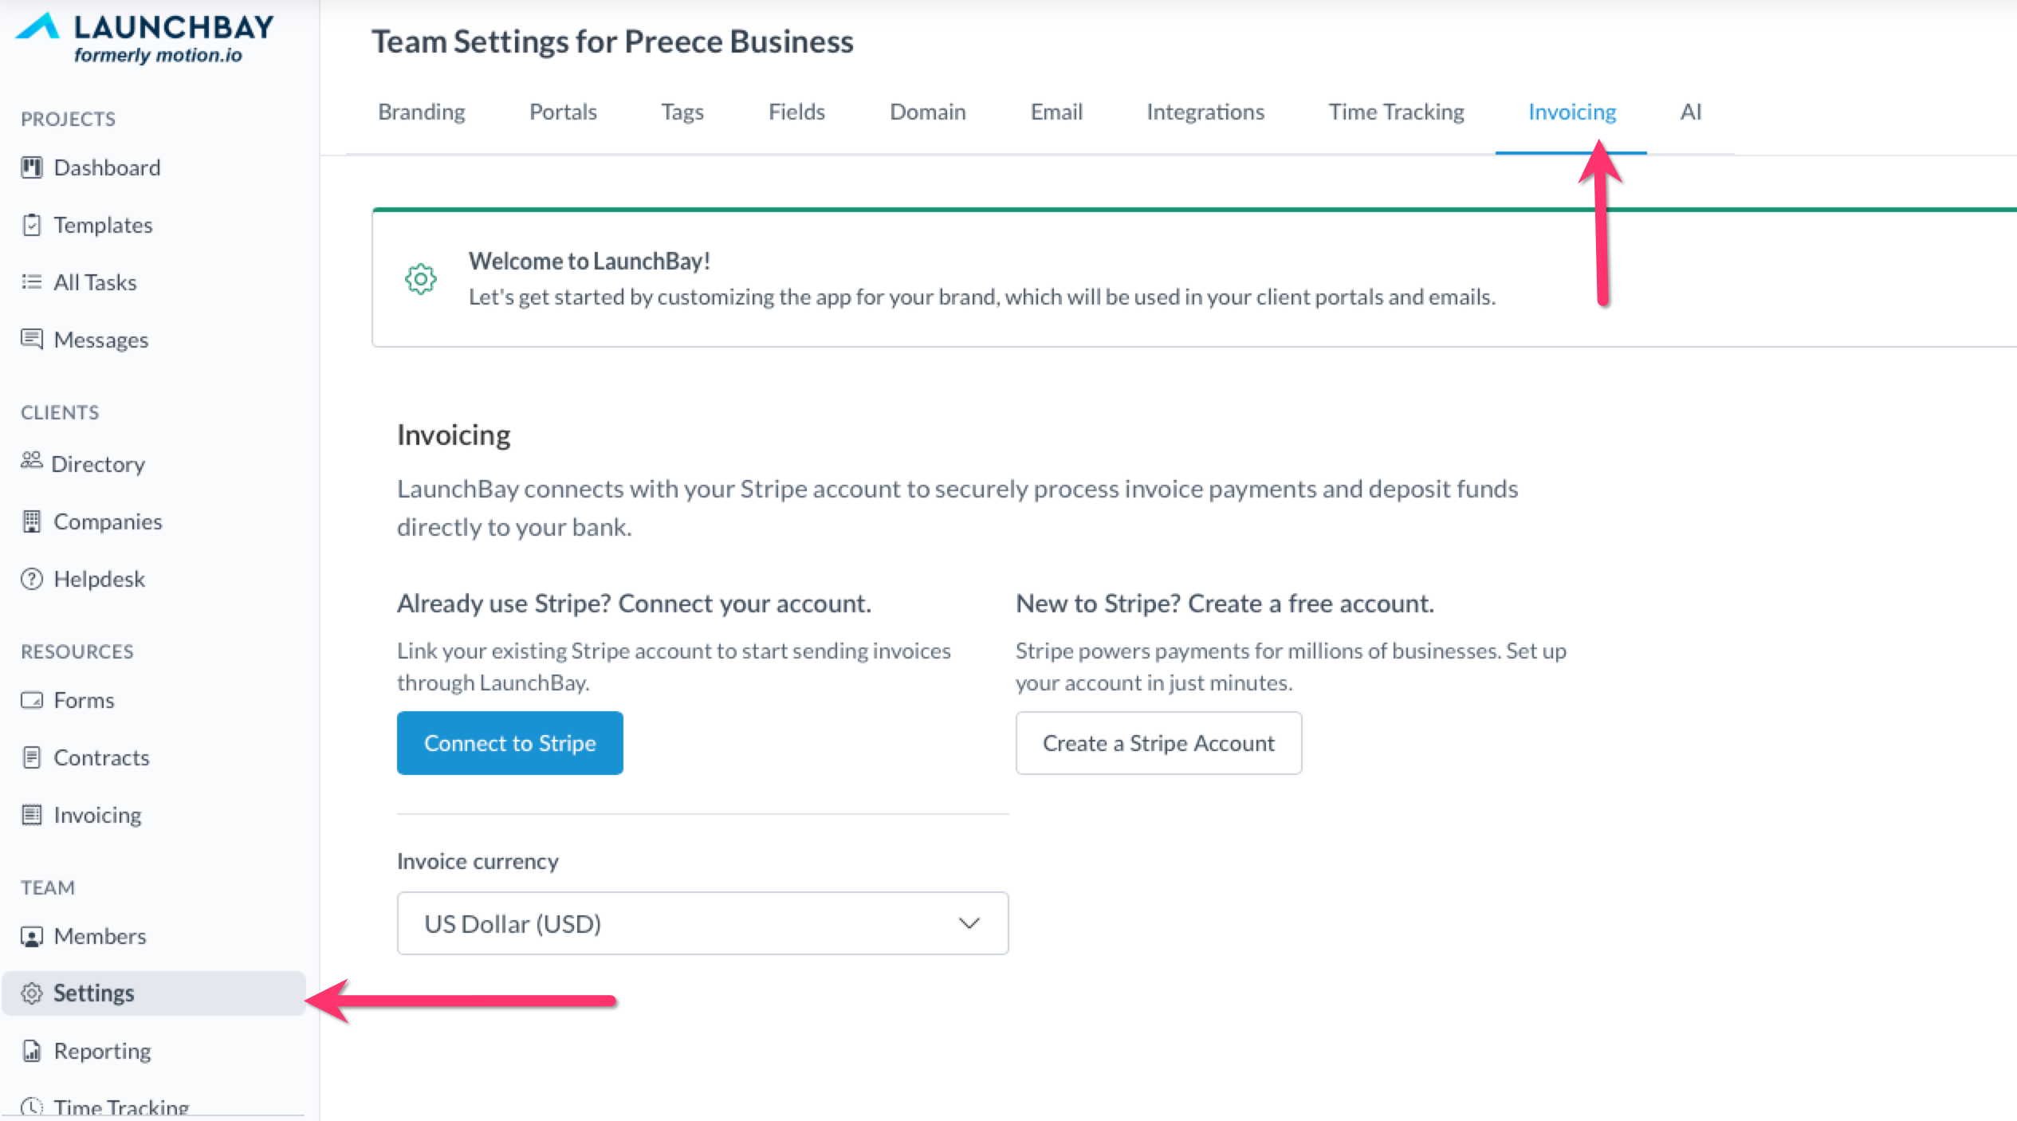
Task: Click Create a Stripe Account button
Action: [1158, 743]
